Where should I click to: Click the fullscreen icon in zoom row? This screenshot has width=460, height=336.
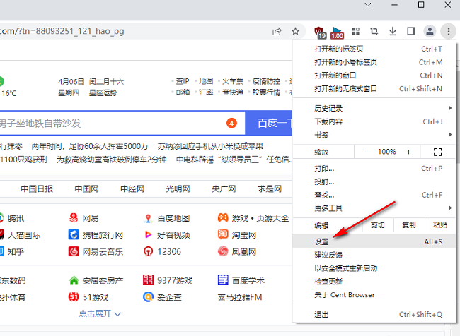pyautogui.click(x=437, y=152)
